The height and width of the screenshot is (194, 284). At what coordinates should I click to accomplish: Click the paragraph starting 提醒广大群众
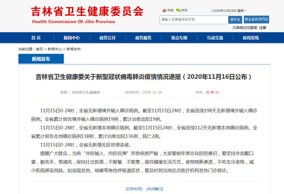coord(142,162)
